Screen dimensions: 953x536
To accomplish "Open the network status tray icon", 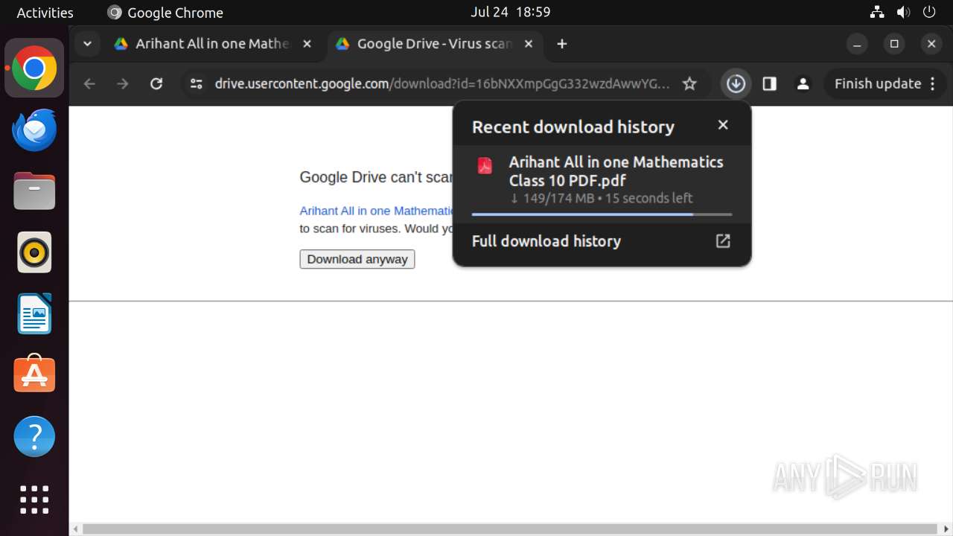I will coord(877,13).
